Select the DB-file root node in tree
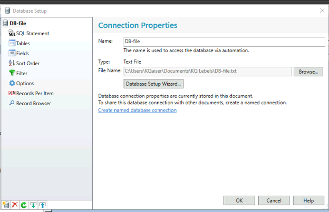 coord(17,23)
